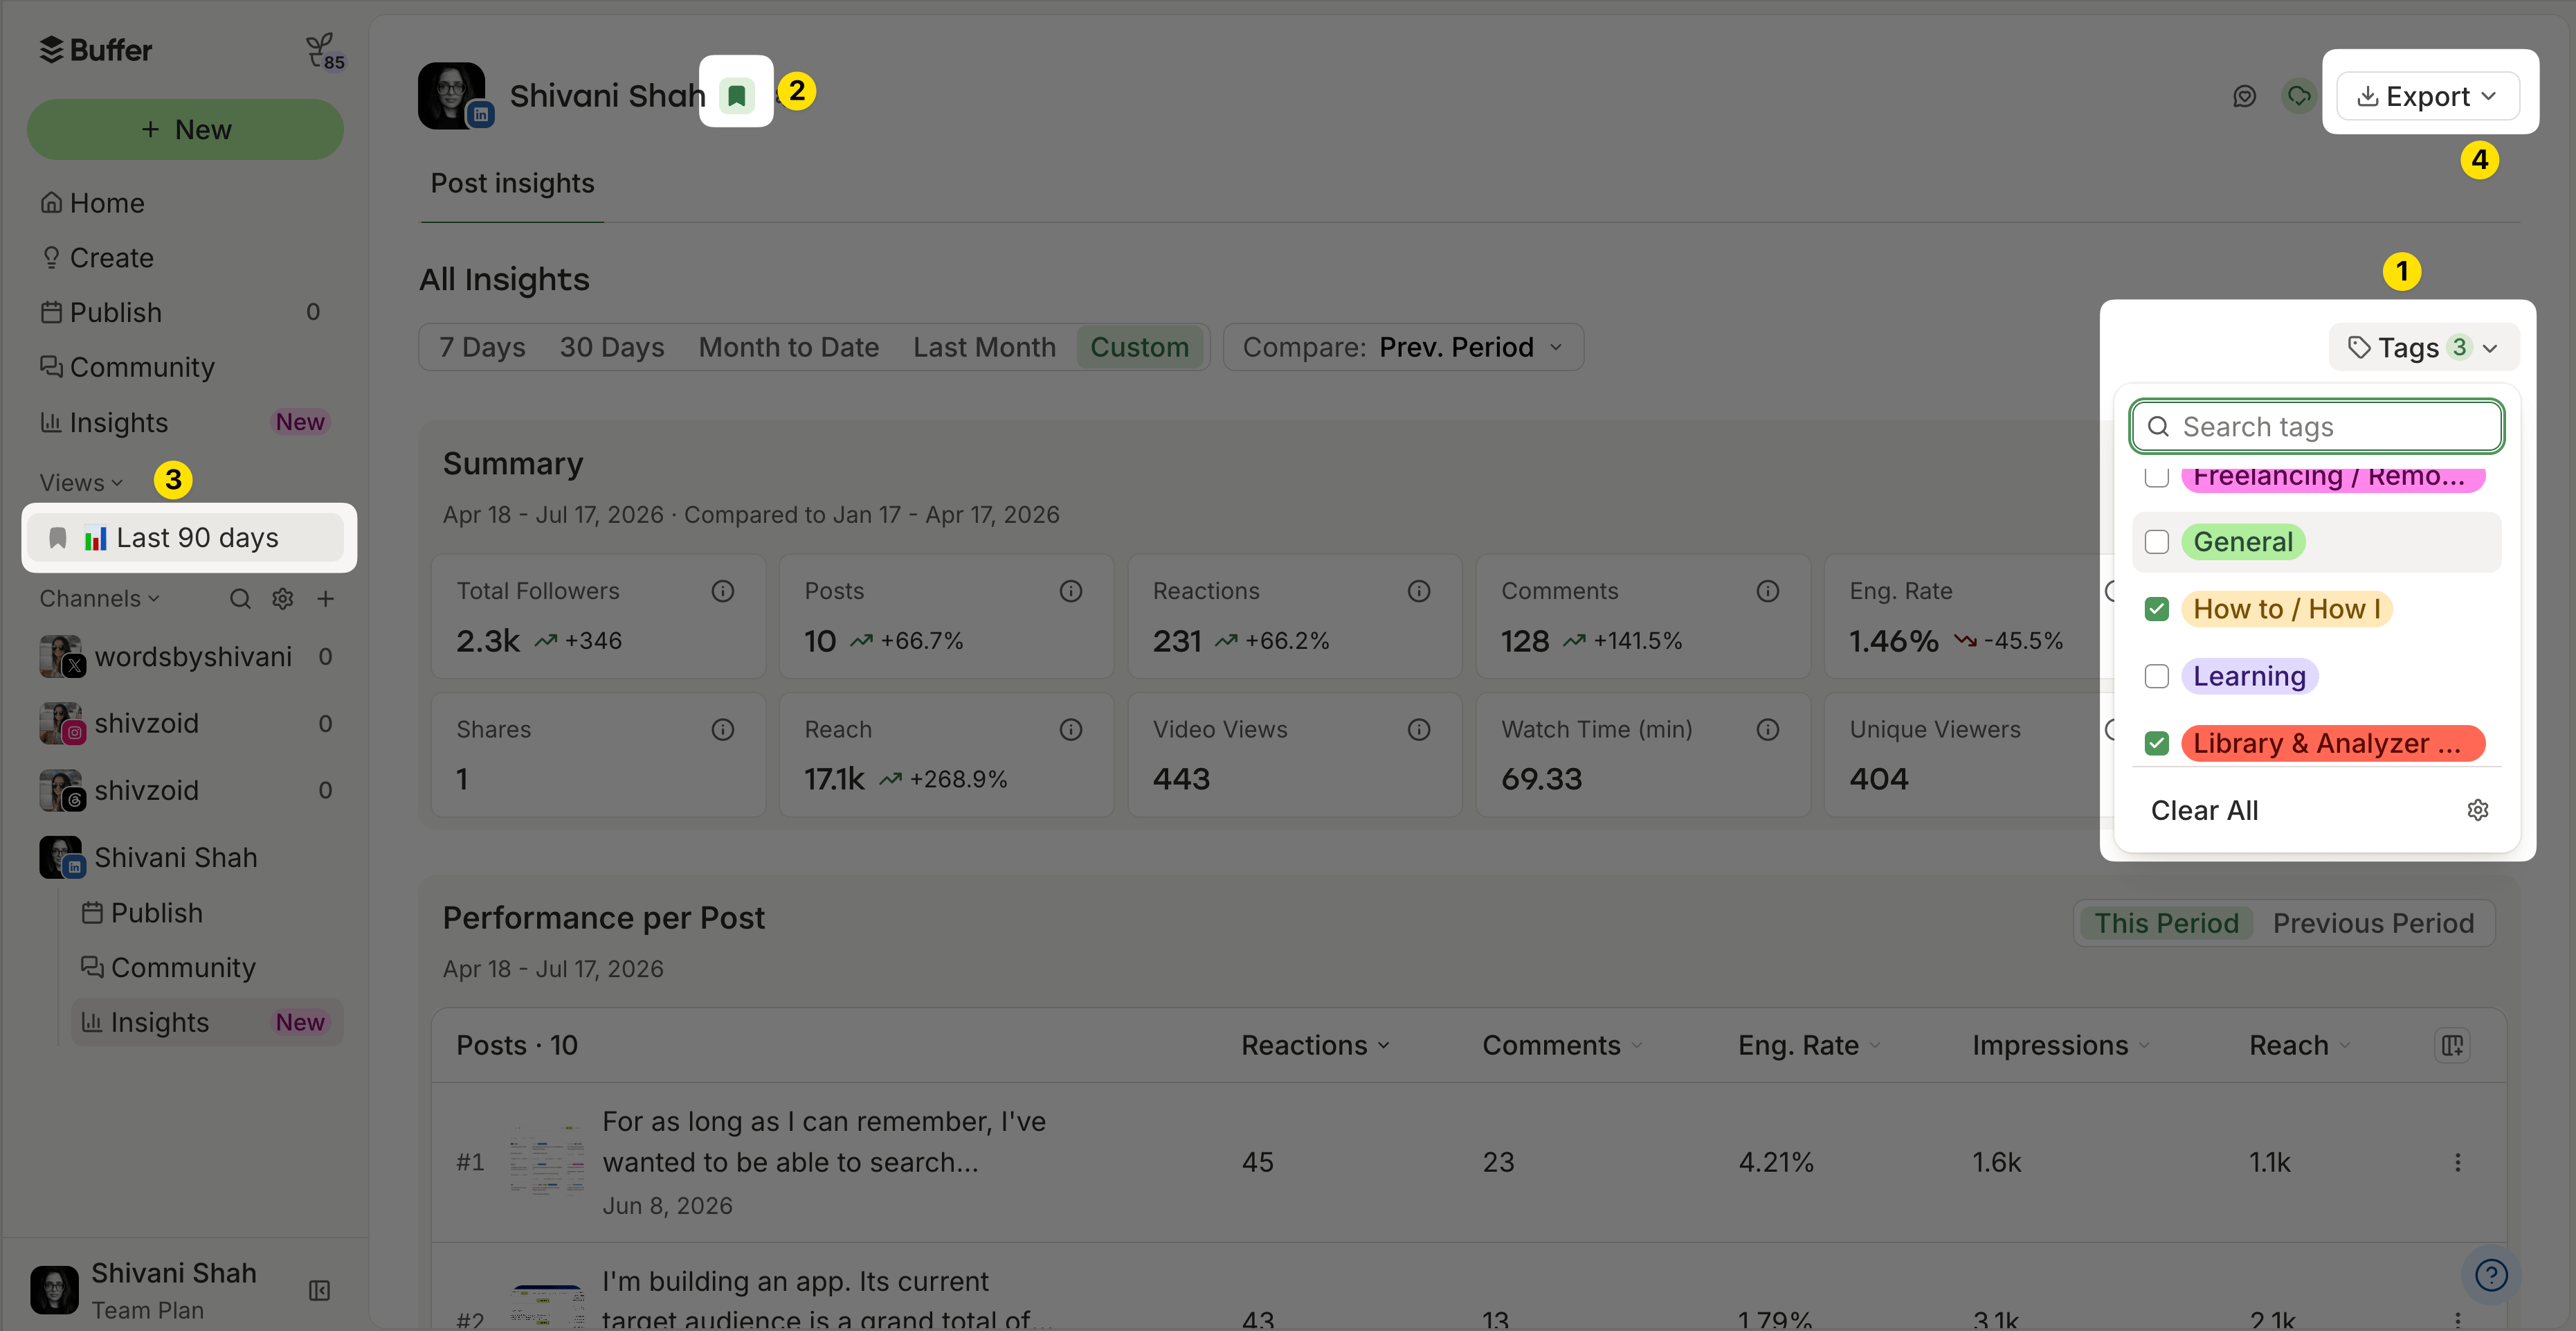2576x1331 pixels.
Task: Open the Post insights tab
Action: 512,183
